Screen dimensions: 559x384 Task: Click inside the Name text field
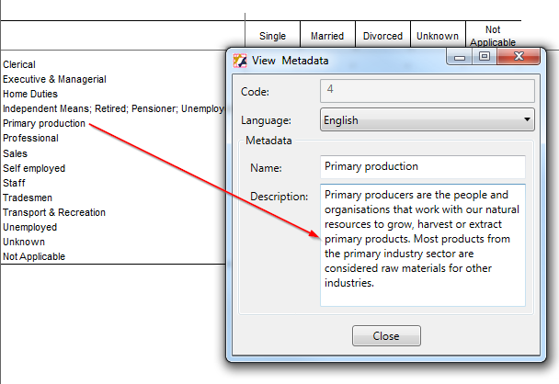[x=422, y=167]
